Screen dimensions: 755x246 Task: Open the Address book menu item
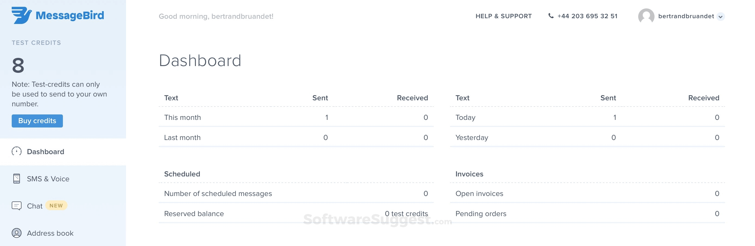pos(50,233)
